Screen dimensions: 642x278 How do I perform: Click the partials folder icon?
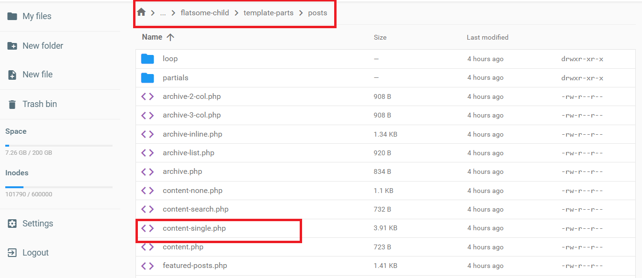pyautogui.click(x=147, y=78)
